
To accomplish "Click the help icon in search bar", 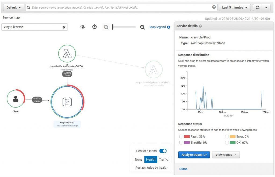I will (x=214, y=7).
